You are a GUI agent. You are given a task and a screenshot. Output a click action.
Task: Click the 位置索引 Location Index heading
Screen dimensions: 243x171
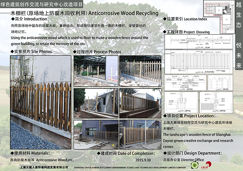pyautogui.click(x=185, y=19)
